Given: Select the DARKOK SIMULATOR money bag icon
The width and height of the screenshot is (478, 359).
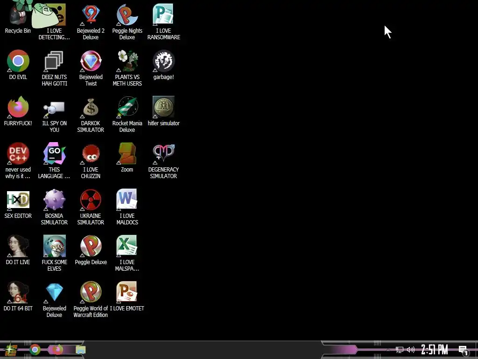Looking at the screenshot, I should [91, 107].
